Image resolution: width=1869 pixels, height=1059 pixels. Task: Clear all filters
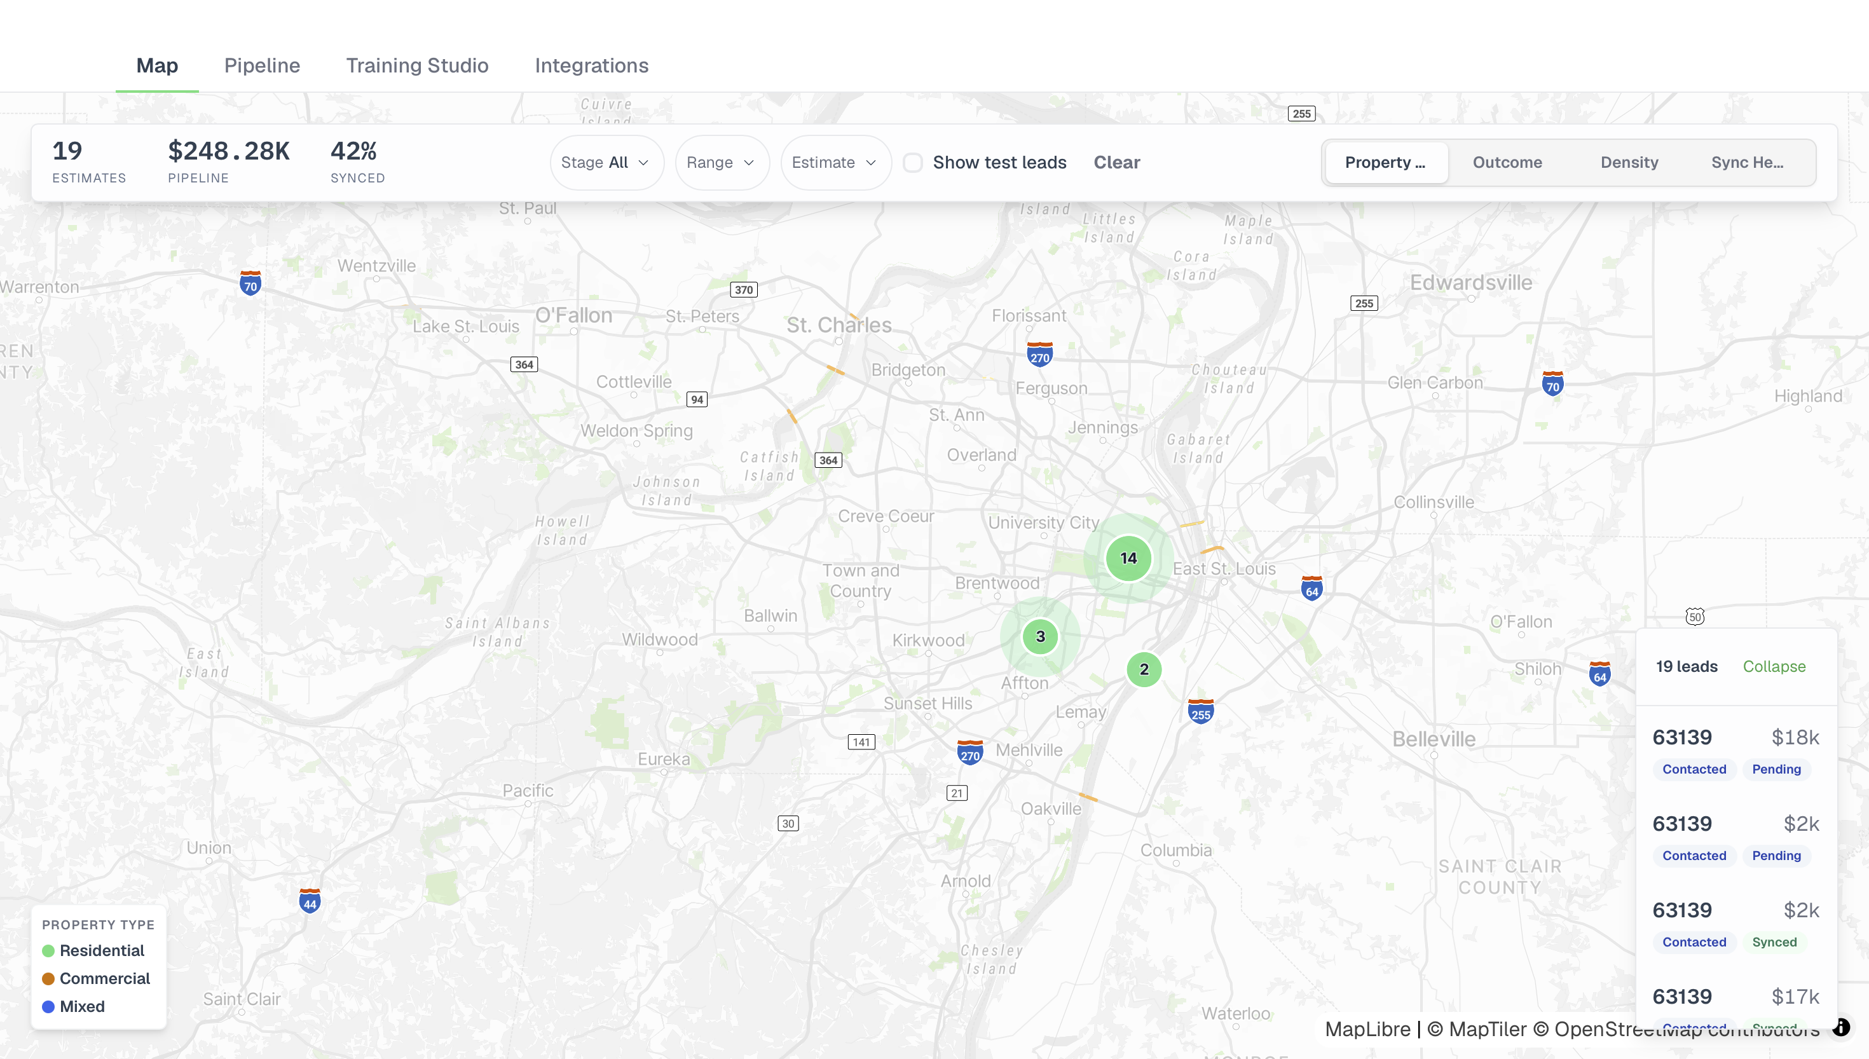pos(1116,162)
